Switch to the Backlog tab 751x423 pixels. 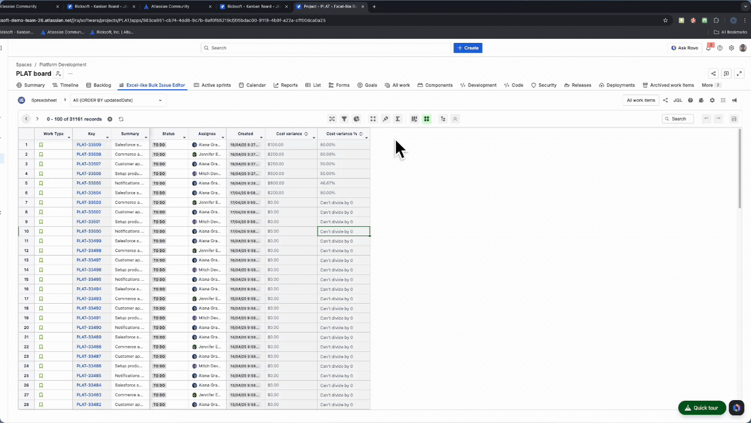pyautogui.click(x=102, y=85)
